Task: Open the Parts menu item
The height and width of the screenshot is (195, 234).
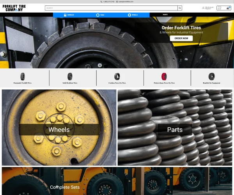Action: point(165,15)
